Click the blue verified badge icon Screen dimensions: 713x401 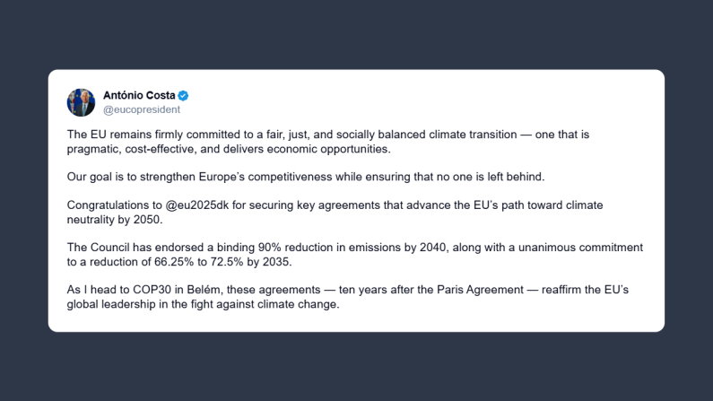click(184, 96)
